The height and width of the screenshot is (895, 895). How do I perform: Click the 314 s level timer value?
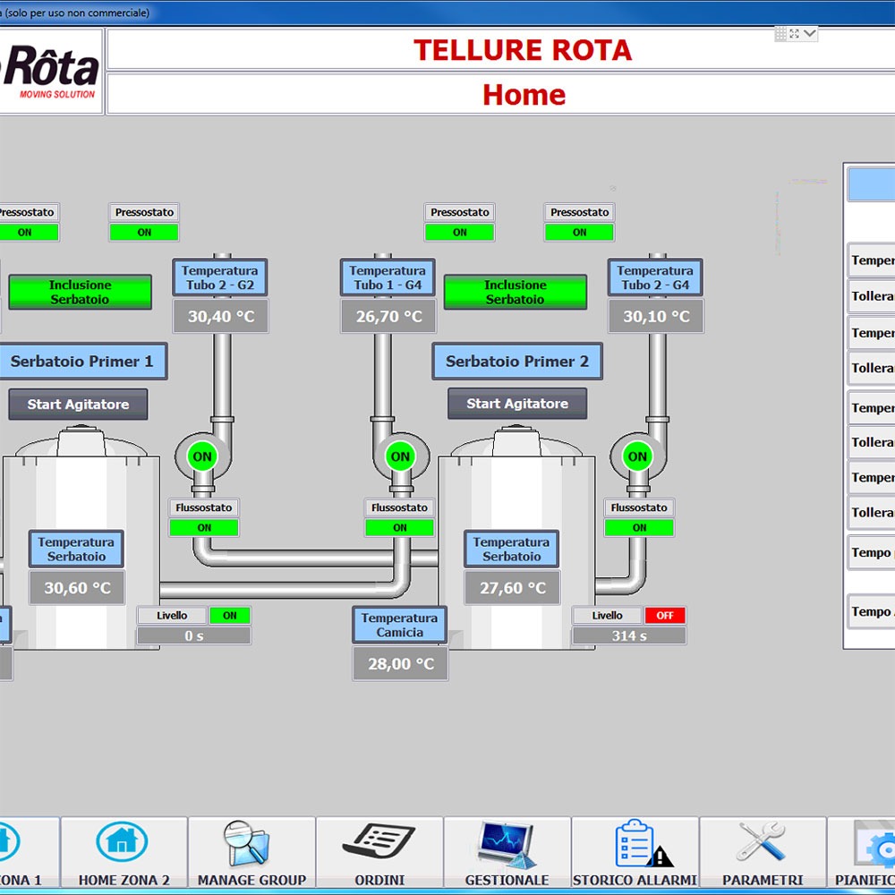pyautogui.click(x=629, y=635)
